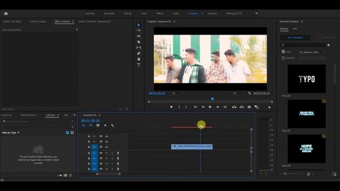Click the My Templates button
The image size is (340, 191).
(x=295, y=38)
